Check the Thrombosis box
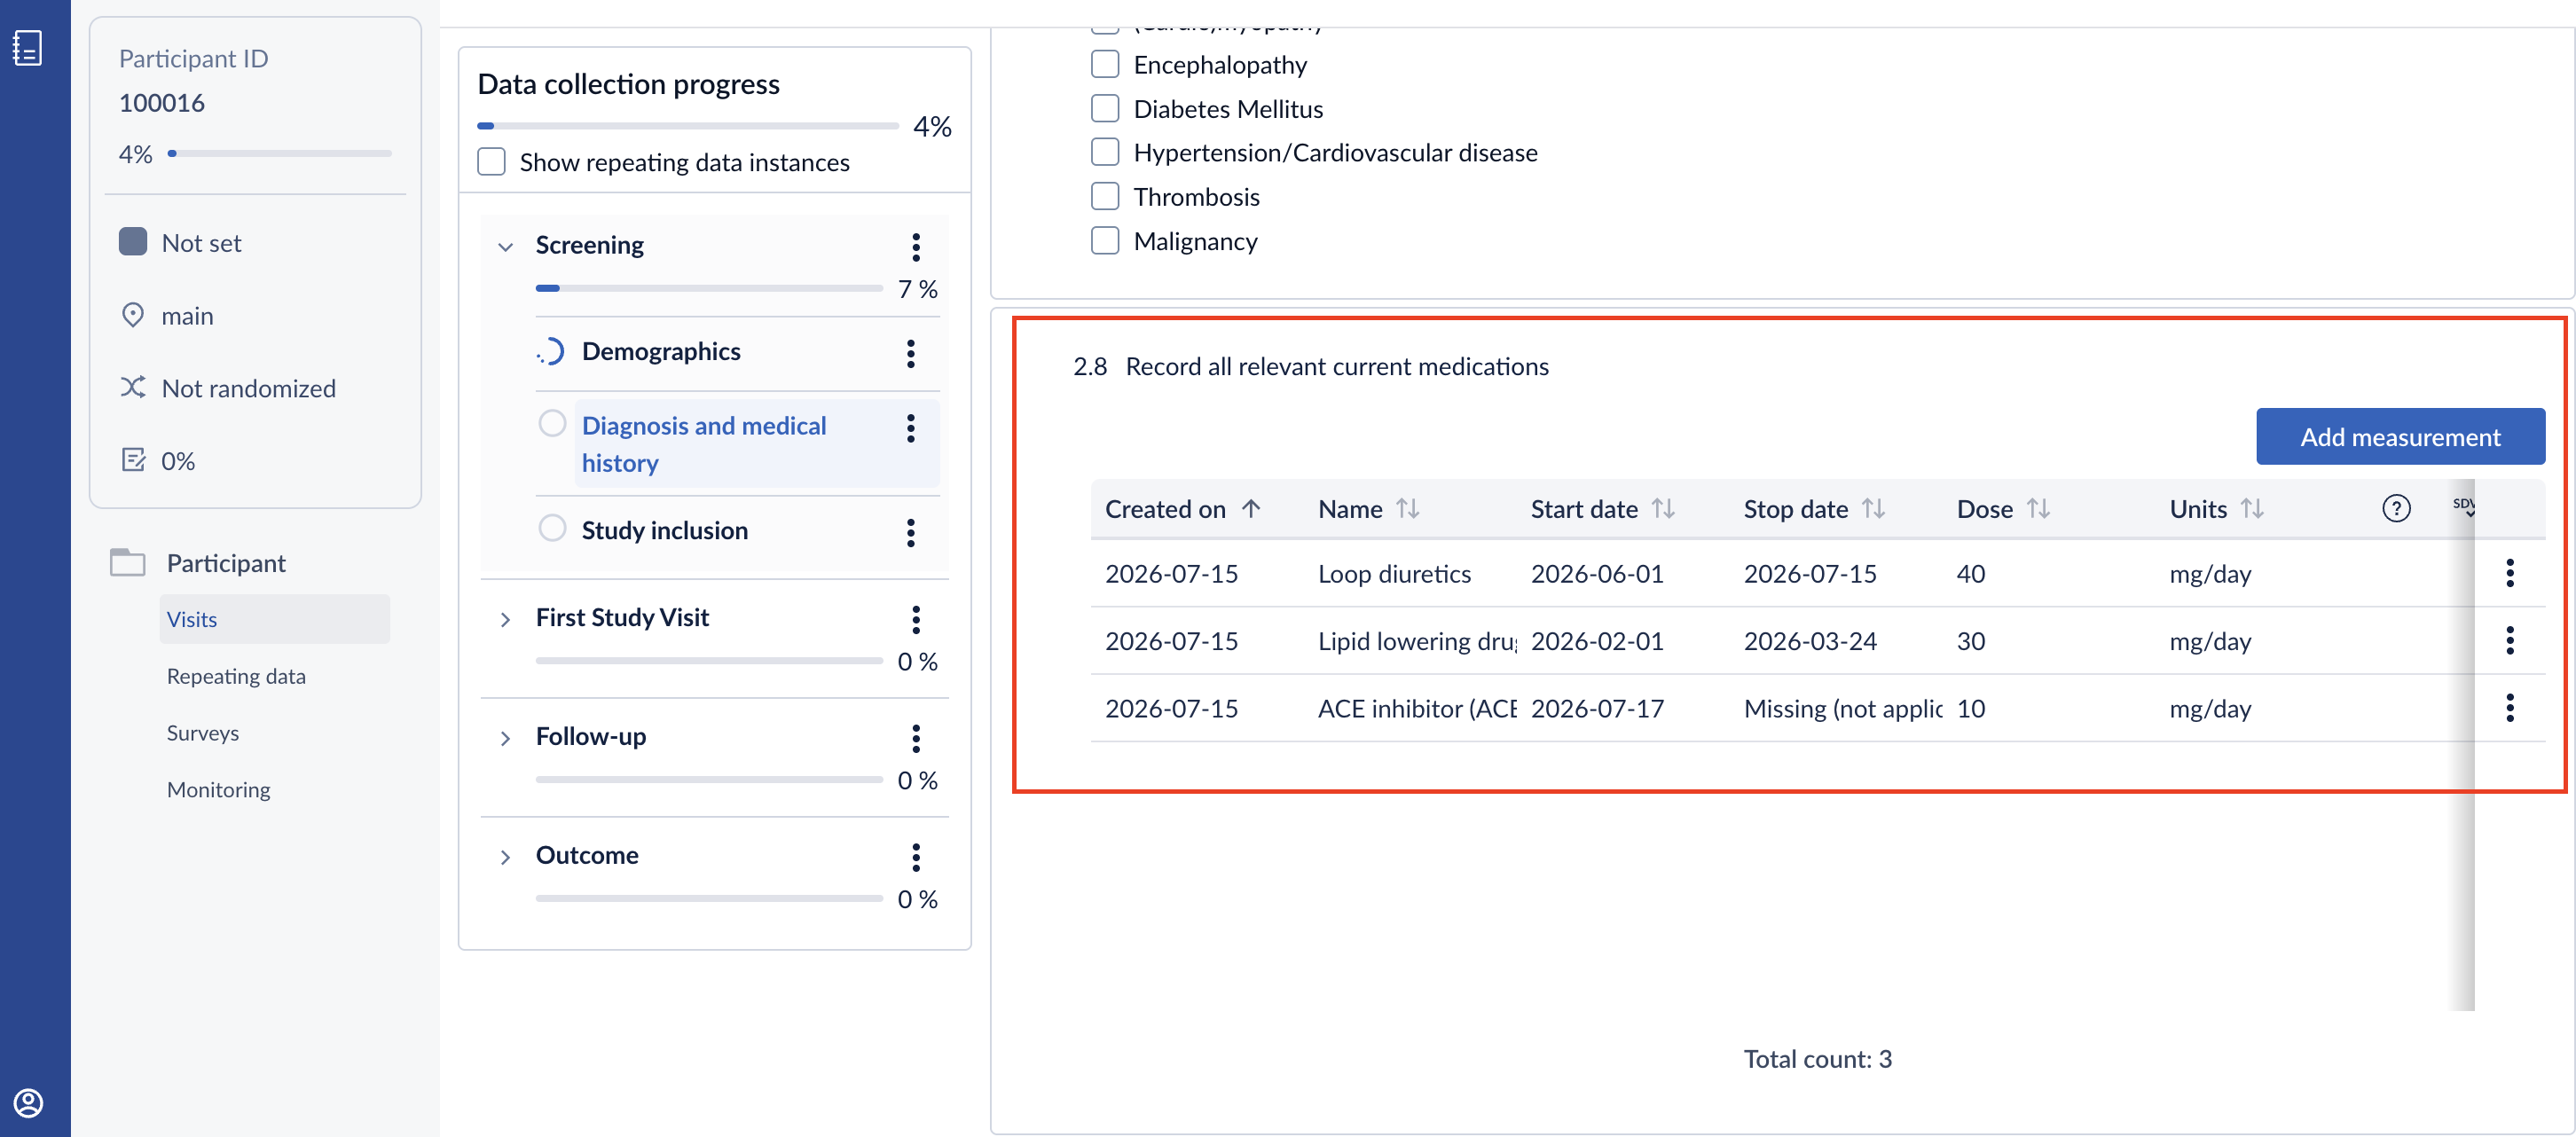This screenshot has height=1137, width=2576. 1104,197
